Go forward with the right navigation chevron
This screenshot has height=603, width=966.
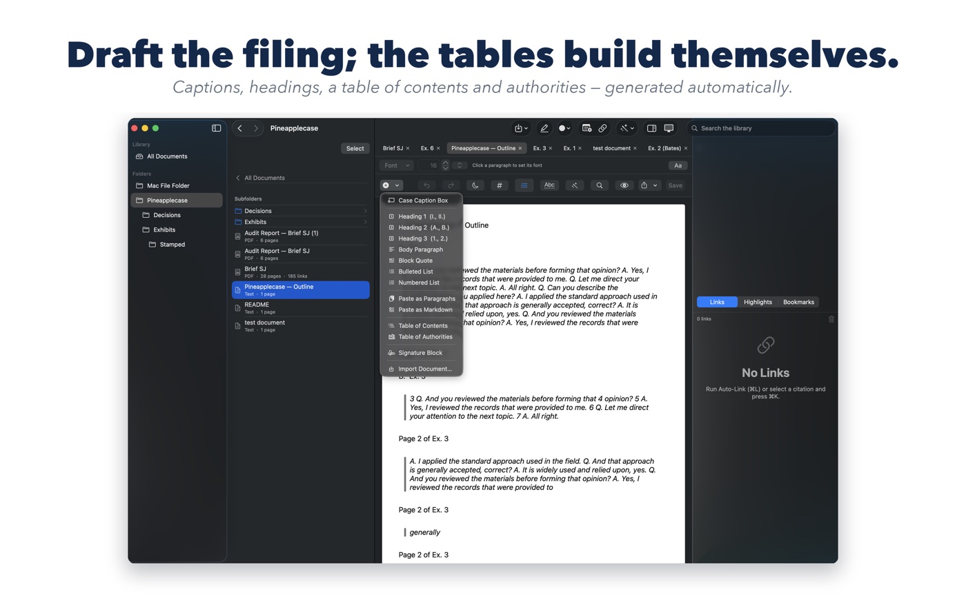[x=256, y=128]
